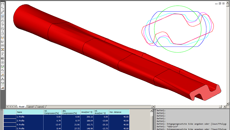The width and height of the screenshot is (230, 130).
Task: Choose the Arc Length dimension tool
Action: click(x=3, y=12)
